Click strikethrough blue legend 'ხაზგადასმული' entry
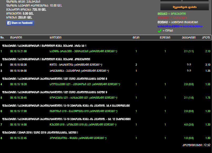The width and height of the screenshot is (212, 153). (180, 26)
